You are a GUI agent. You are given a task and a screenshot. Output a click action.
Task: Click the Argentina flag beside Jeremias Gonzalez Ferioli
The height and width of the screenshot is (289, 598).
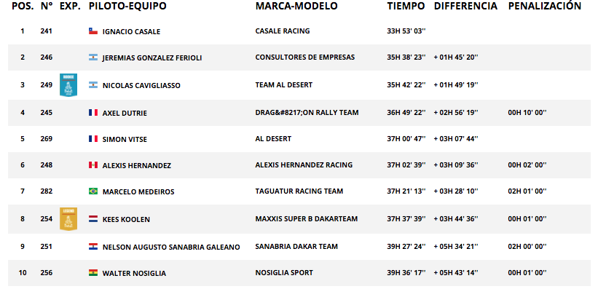pos(93,58)
